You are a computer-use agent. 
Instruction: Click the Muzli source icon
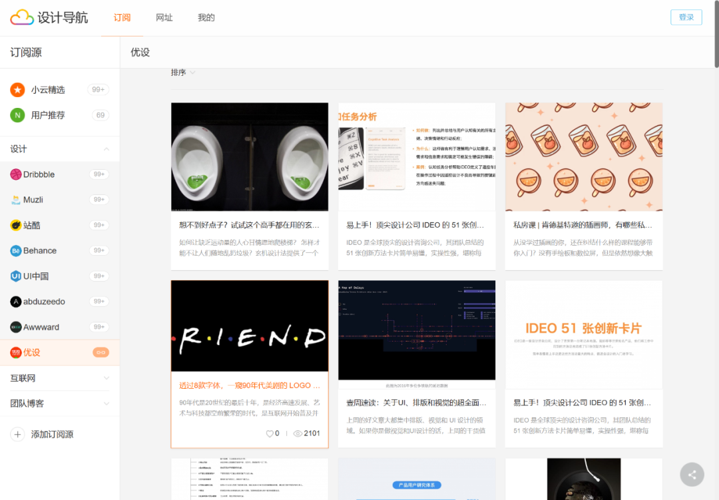(15, 200)
